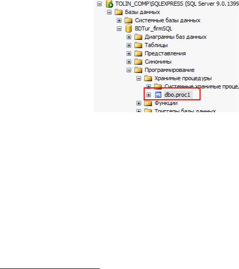Select the BDTur_firmSQL database label
The width and height of the screenshot is (239, 269).
[154, 28]
